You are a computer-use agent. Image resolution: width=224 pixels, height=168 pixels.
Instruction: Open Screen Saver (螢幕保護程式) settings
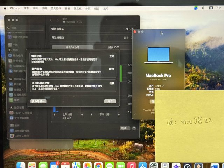[x=17, y=95]
